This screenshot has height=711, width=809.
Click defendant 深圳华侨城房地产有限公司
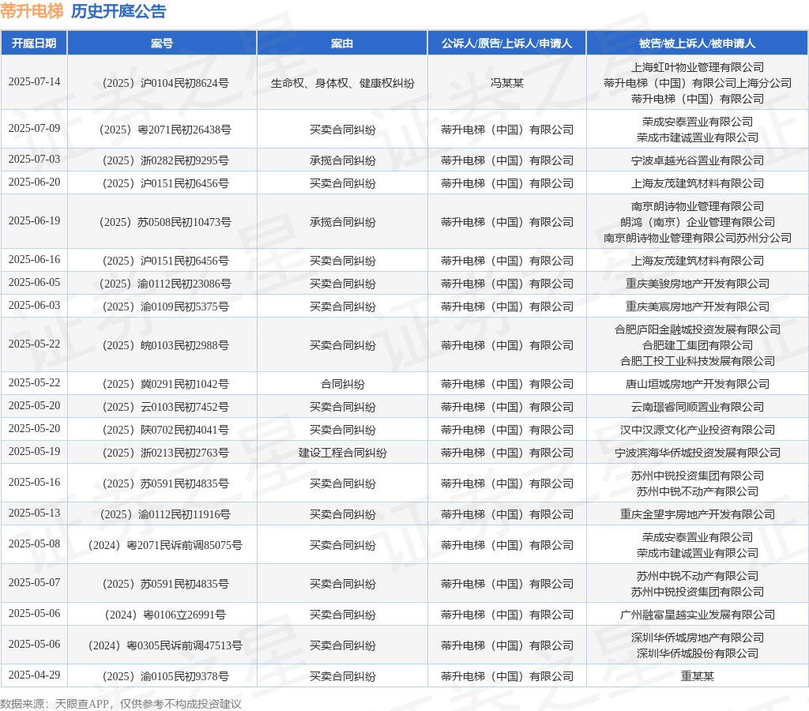(698, 638)
